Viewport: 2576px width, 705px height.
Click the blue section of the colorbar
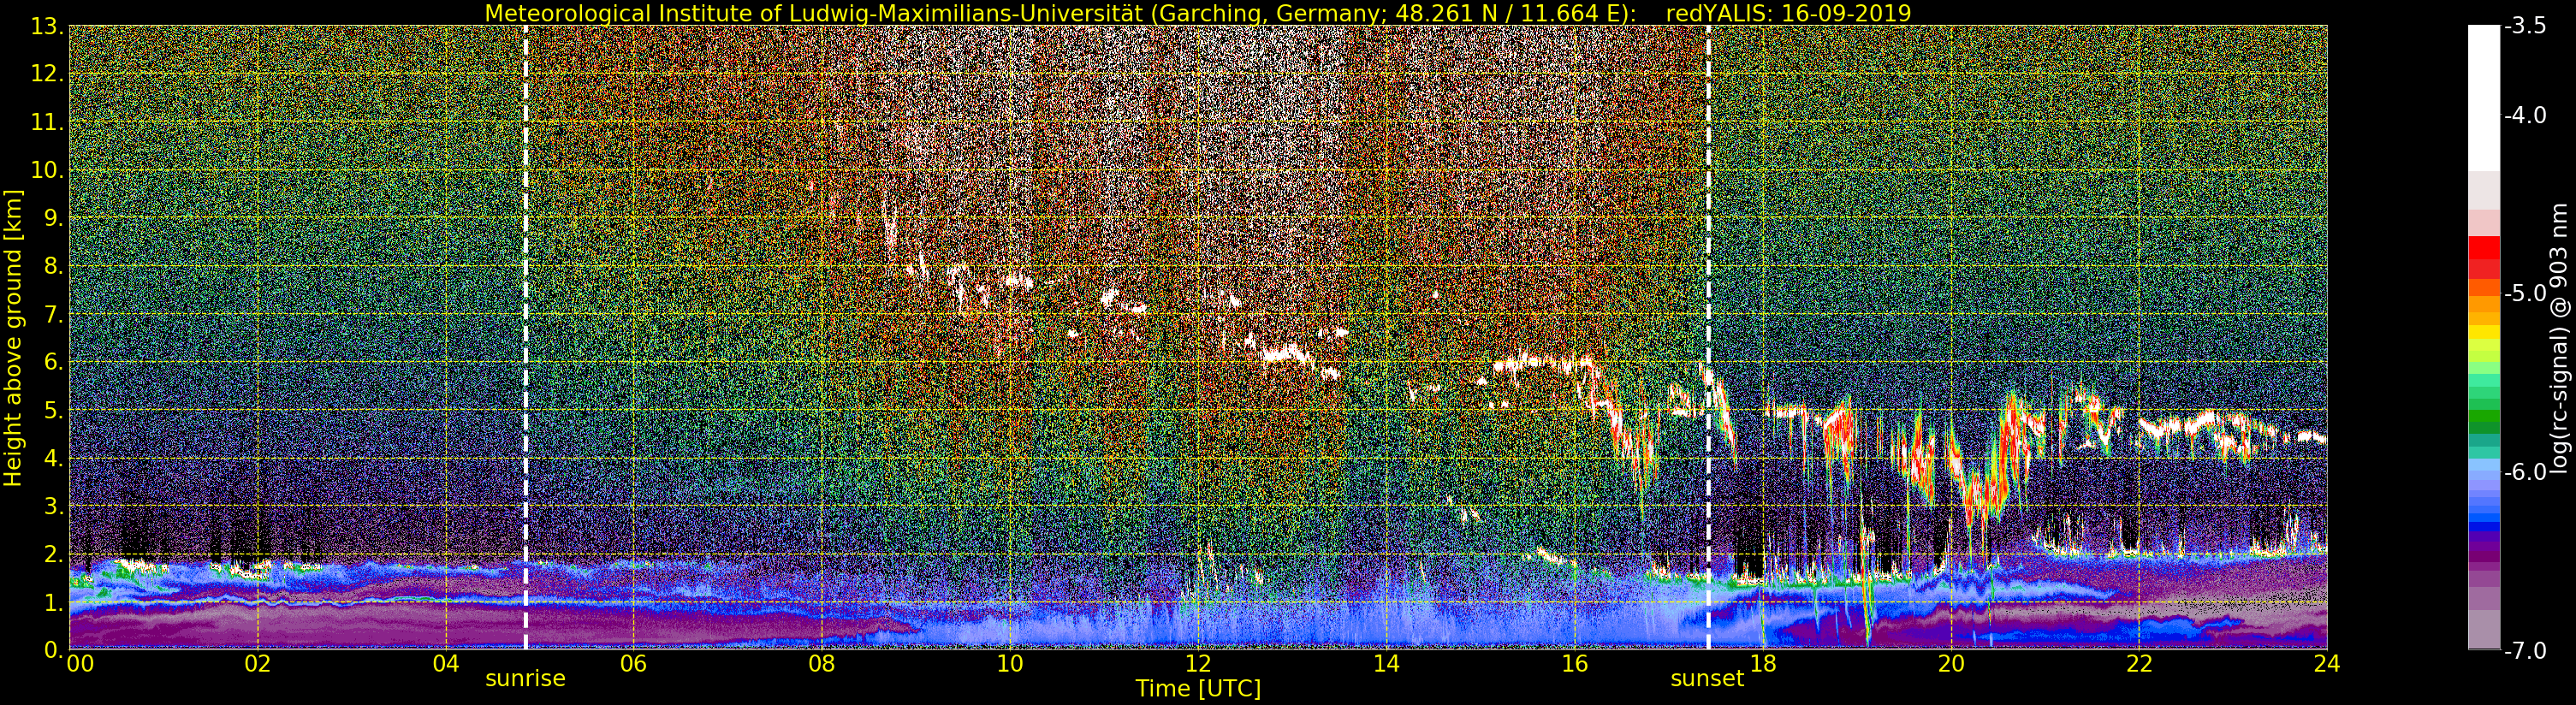(x=2484, y=495)
